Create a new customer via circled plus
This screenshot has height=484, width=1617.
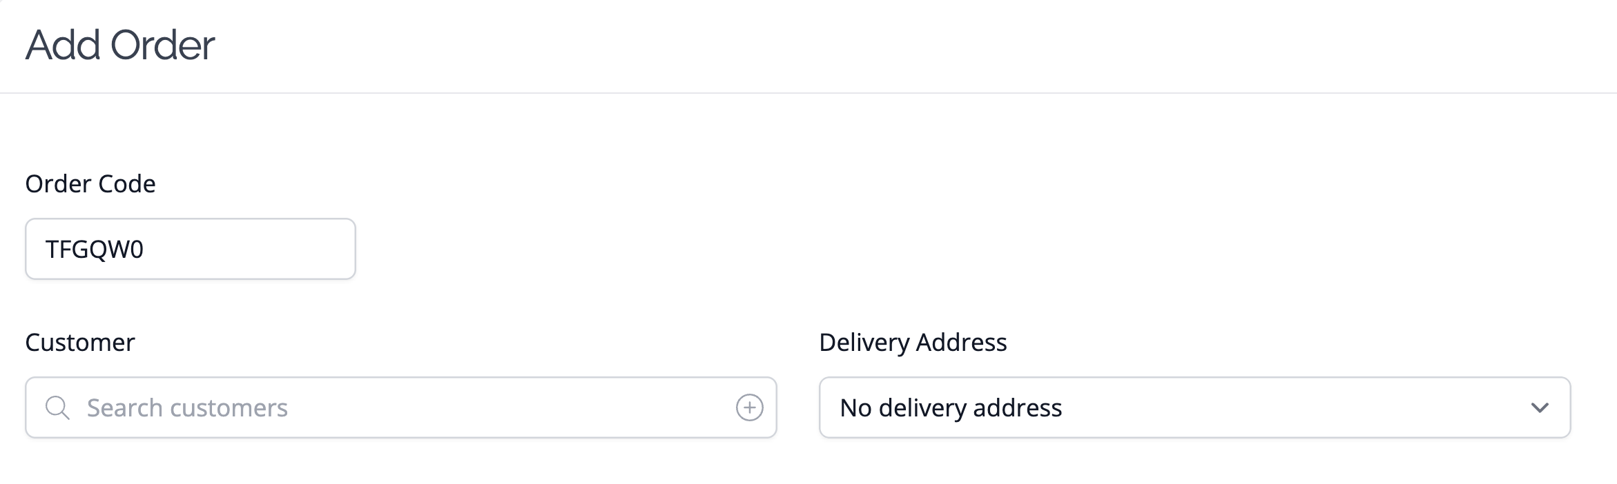click(x=749, y=407)
